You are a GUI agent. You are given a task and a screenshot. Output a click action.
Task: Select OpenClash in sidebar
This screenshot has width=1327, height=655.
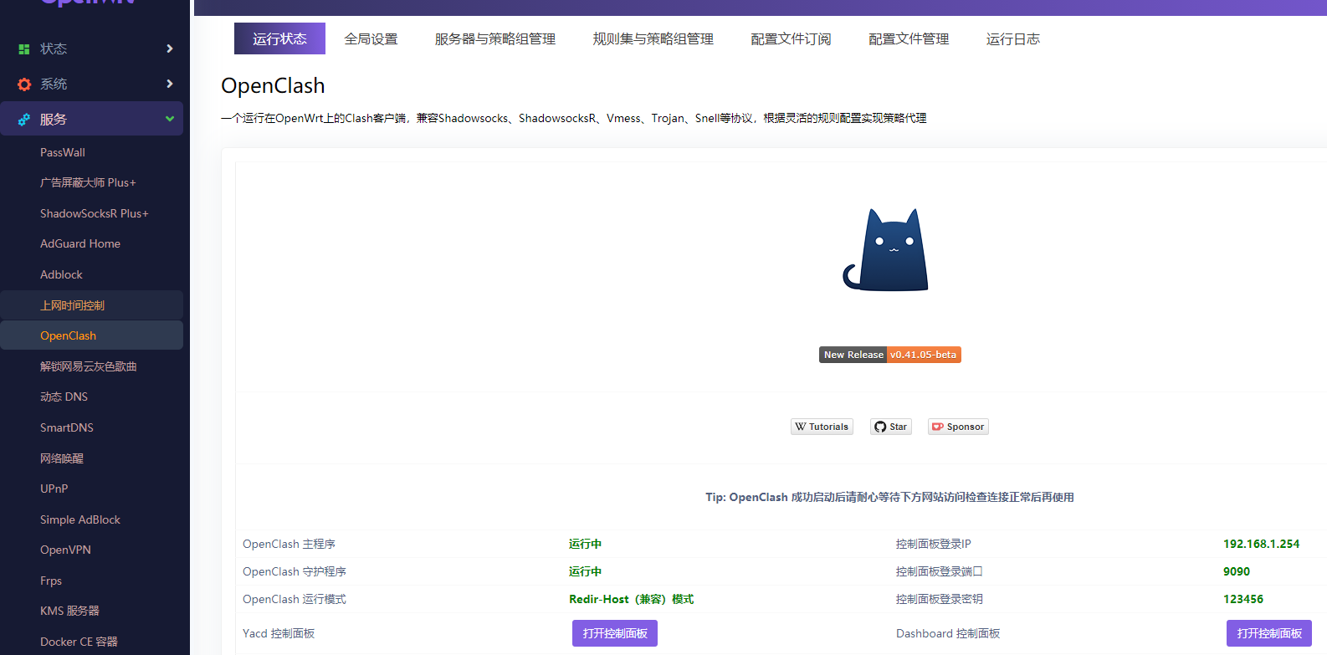pyautogui.click(x=92, y=335)
